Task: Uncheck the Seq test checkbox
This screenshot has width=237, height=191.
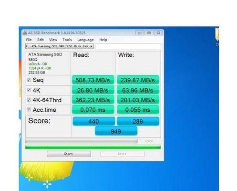Action: tap(29, 80)
